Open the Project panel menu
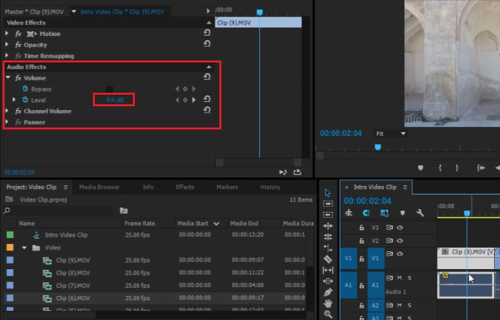This screenshot has height=320, width=500. tap(65, 187)
